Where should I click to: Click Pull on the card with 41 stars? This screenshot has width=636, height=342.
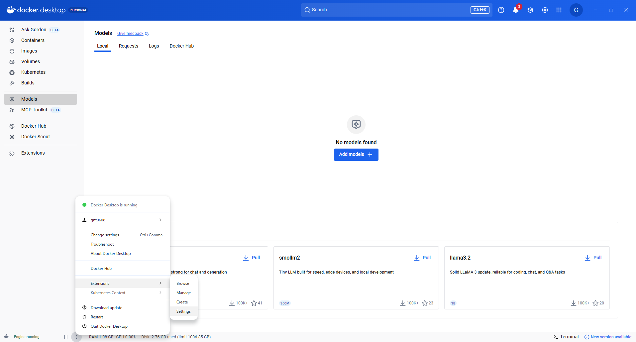[x=252, y=258]
